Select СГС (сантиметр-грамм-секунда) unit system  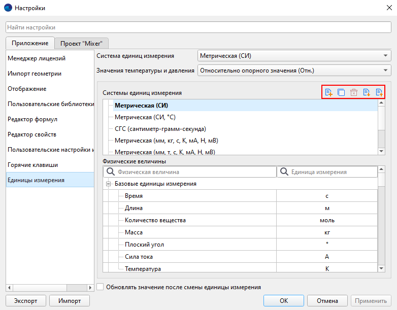coord(160,129)
